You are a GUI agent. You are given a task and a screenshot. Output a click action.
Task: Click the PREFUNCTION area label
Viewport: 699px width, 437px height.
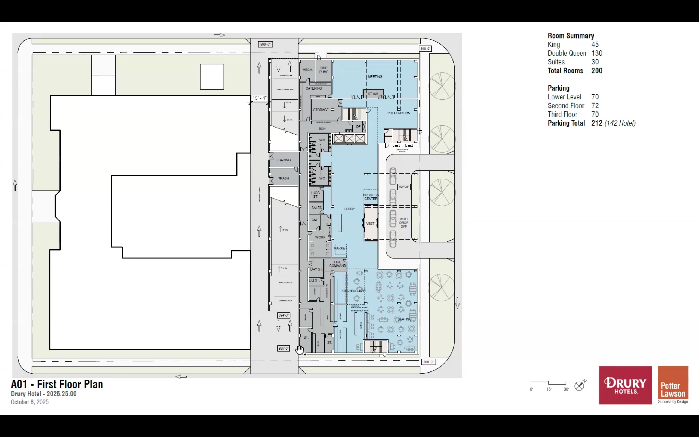(x=399, y=113)
